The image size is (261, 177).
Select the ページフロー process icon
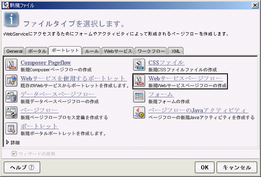(x=11, y=113)
